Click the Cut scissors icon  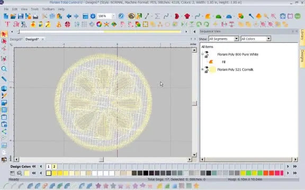coord(44,16)
